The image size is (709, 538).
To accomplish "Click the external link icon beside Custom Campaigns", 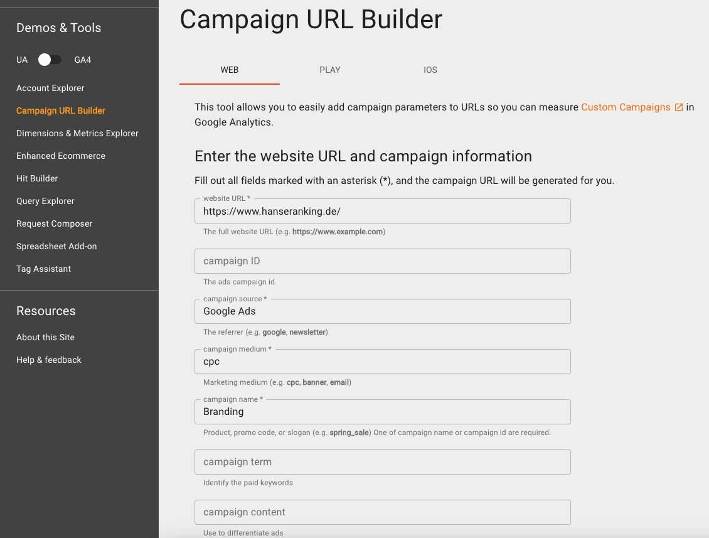I will pyautogui.click(x=679, y=107).
